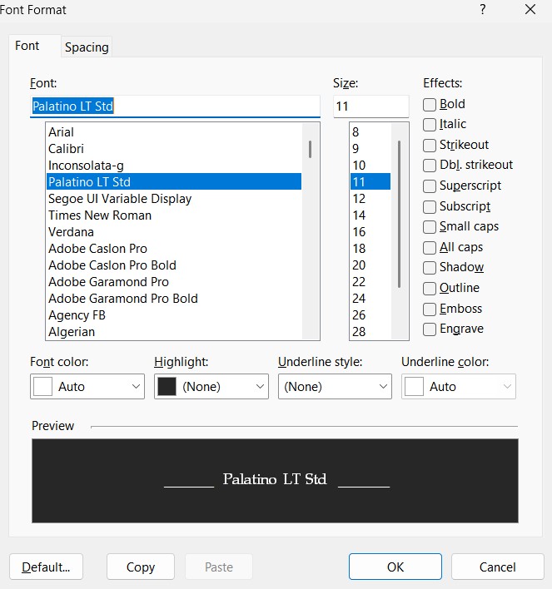Enable the Bold effect checkbox
This screenshot has height=589, width=552.
point(430,105)
